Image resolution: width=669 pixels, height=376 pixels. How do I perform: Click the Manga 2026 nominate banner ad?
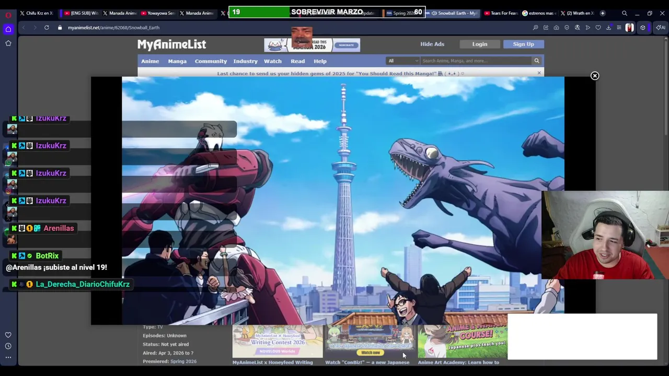(x=312, y=45)
